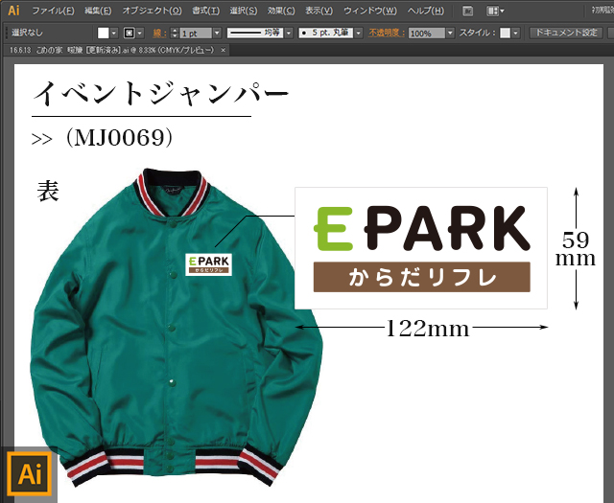Open the variable width profile dropdown
Image resolution: width=614 pixels, height=503 pixels.
coord(284,33)
